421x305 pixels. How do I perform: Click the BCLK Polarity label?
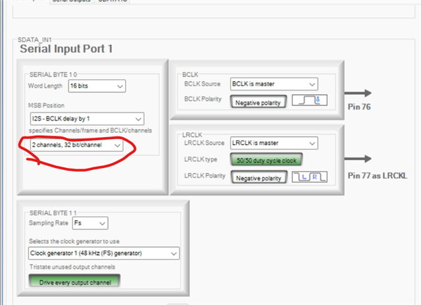tap(203, 99)
